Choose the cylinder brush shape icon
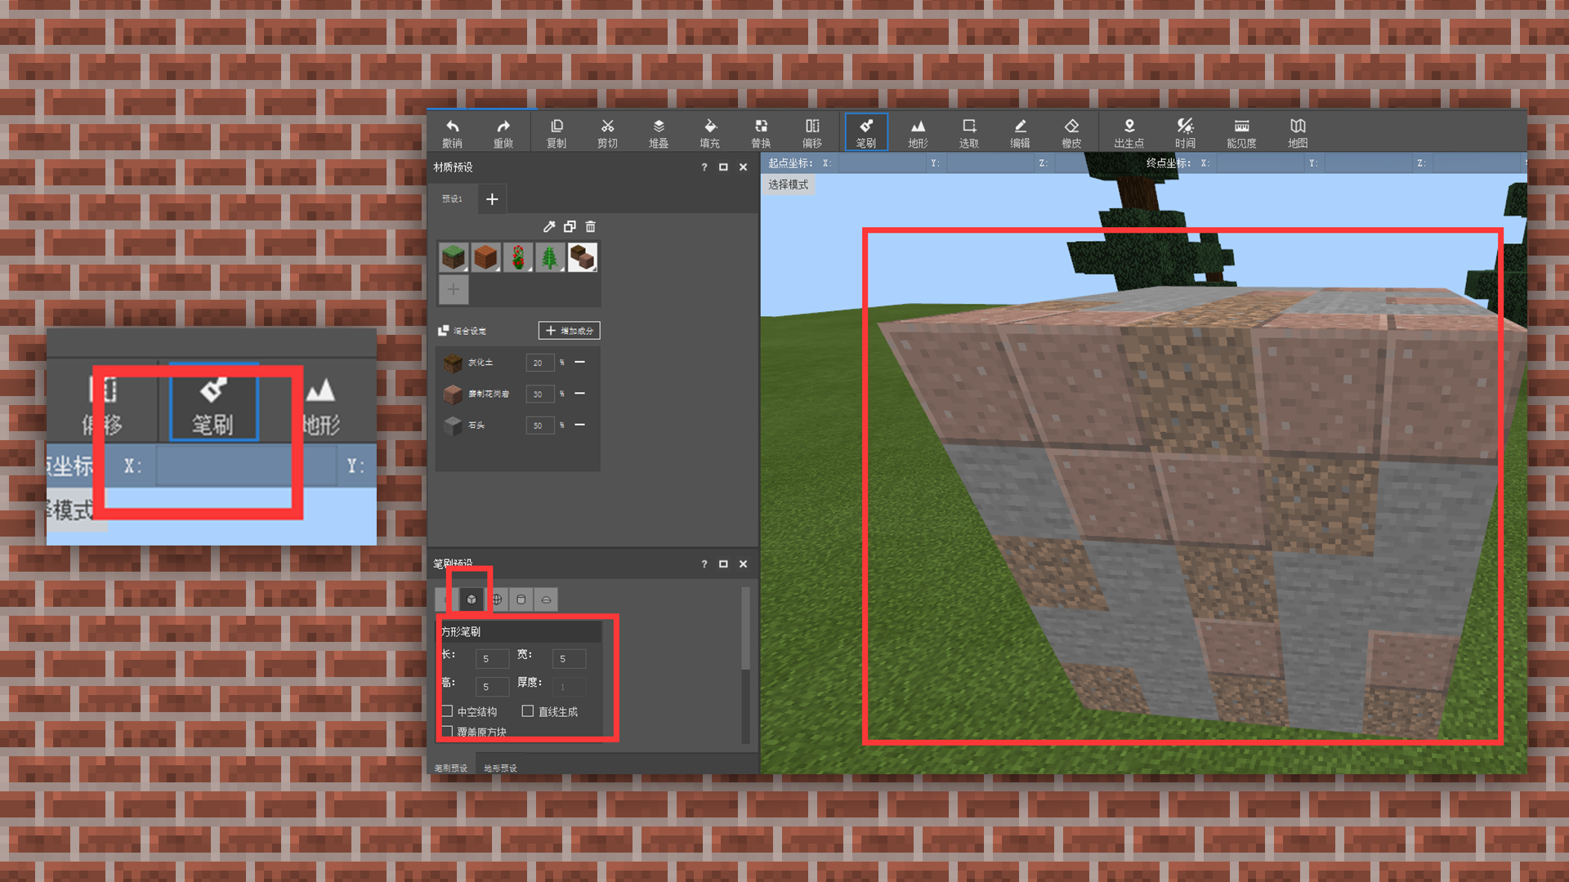This screenshot has height=882, width=1569. coord(521,599)
